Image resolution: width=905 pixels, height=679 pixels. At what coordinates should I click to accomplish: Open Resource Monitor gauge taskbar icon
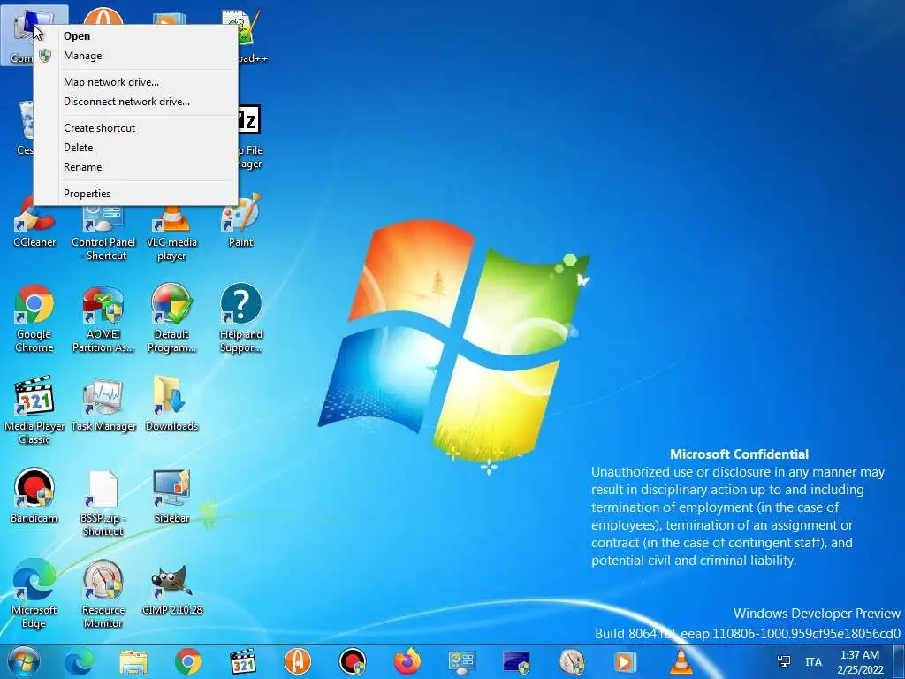(x=572, y=661)
